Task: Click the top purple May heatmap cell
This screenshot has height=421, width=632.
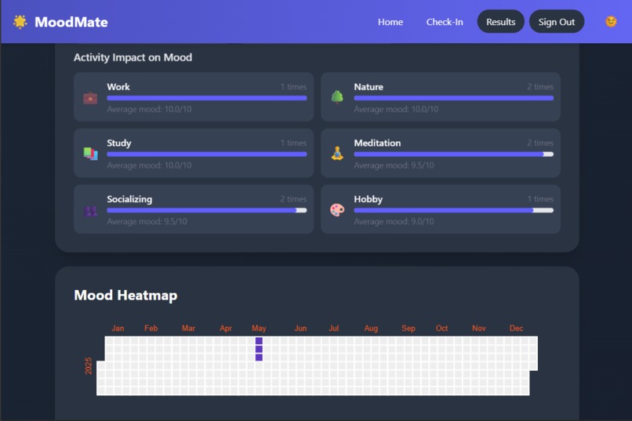Action: point(259,341)
